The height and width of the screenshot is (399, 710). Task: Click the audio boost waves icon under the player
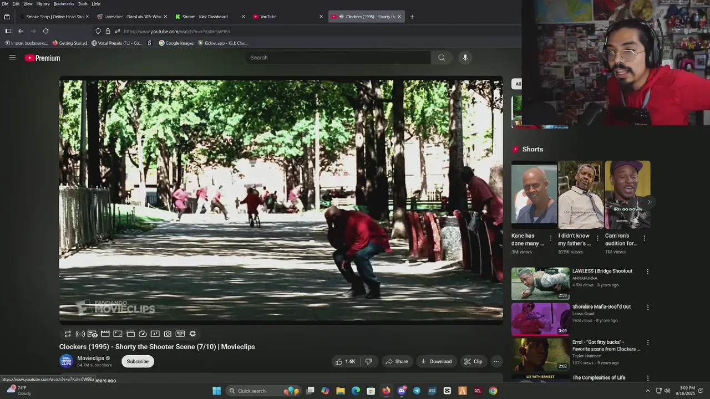(x=80, y=334)
